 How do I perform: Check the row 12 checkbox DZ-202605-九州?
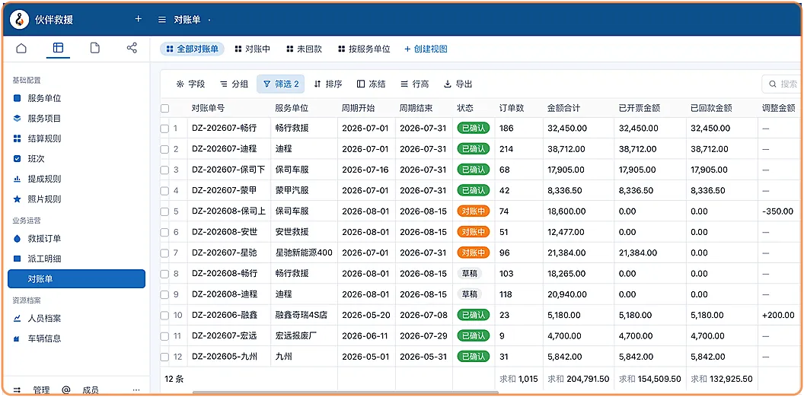[164, 357]
